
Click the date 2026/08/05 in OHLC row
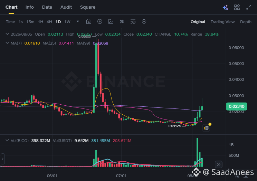tap(21, 34)
